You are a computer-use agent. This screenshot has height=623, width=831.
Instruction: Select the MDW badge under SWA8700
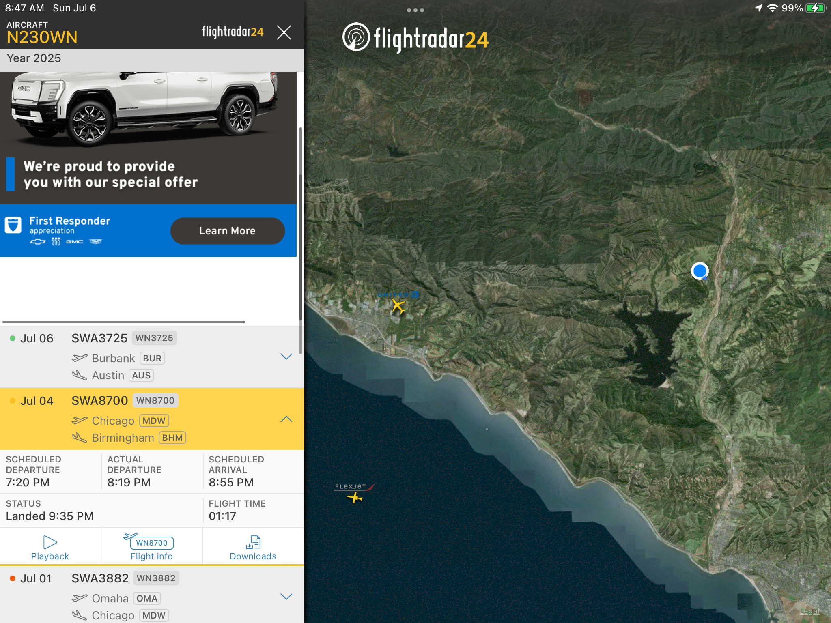pyautogui.click(x=154, y=421)
